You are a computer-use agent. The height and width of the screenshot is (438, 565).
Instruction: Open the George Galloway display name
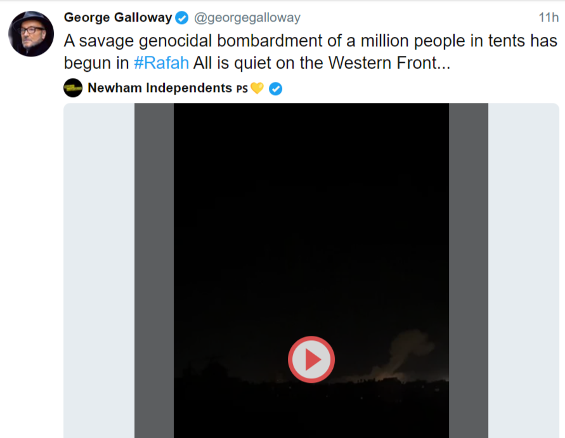(x=118, y=18)
